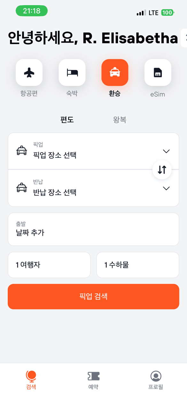This screenshot has height=405, width=187.
Task: Expand the 반납 장소 선택 dropdown
Action: [166, 188]
